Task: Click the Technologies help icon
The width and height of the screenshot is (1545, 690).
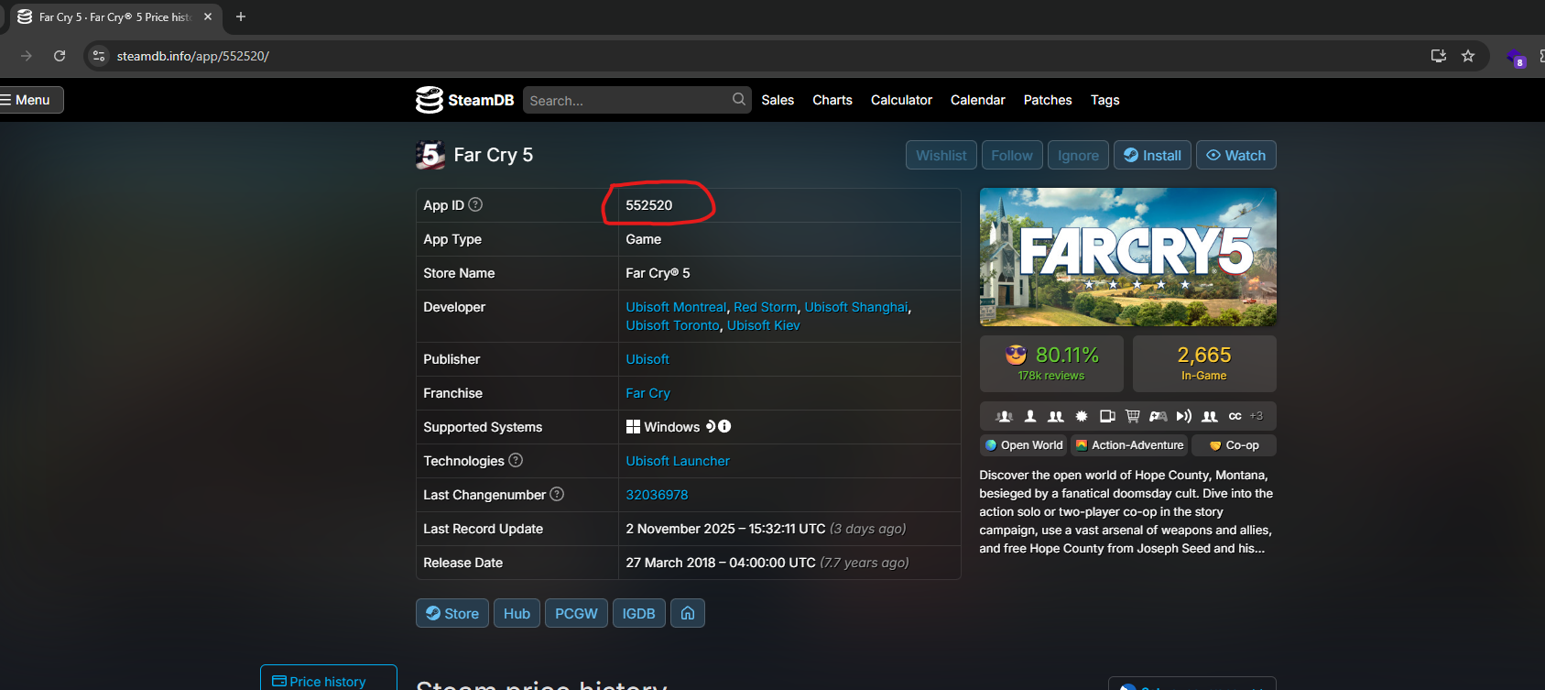Action: tap(516, 460)
